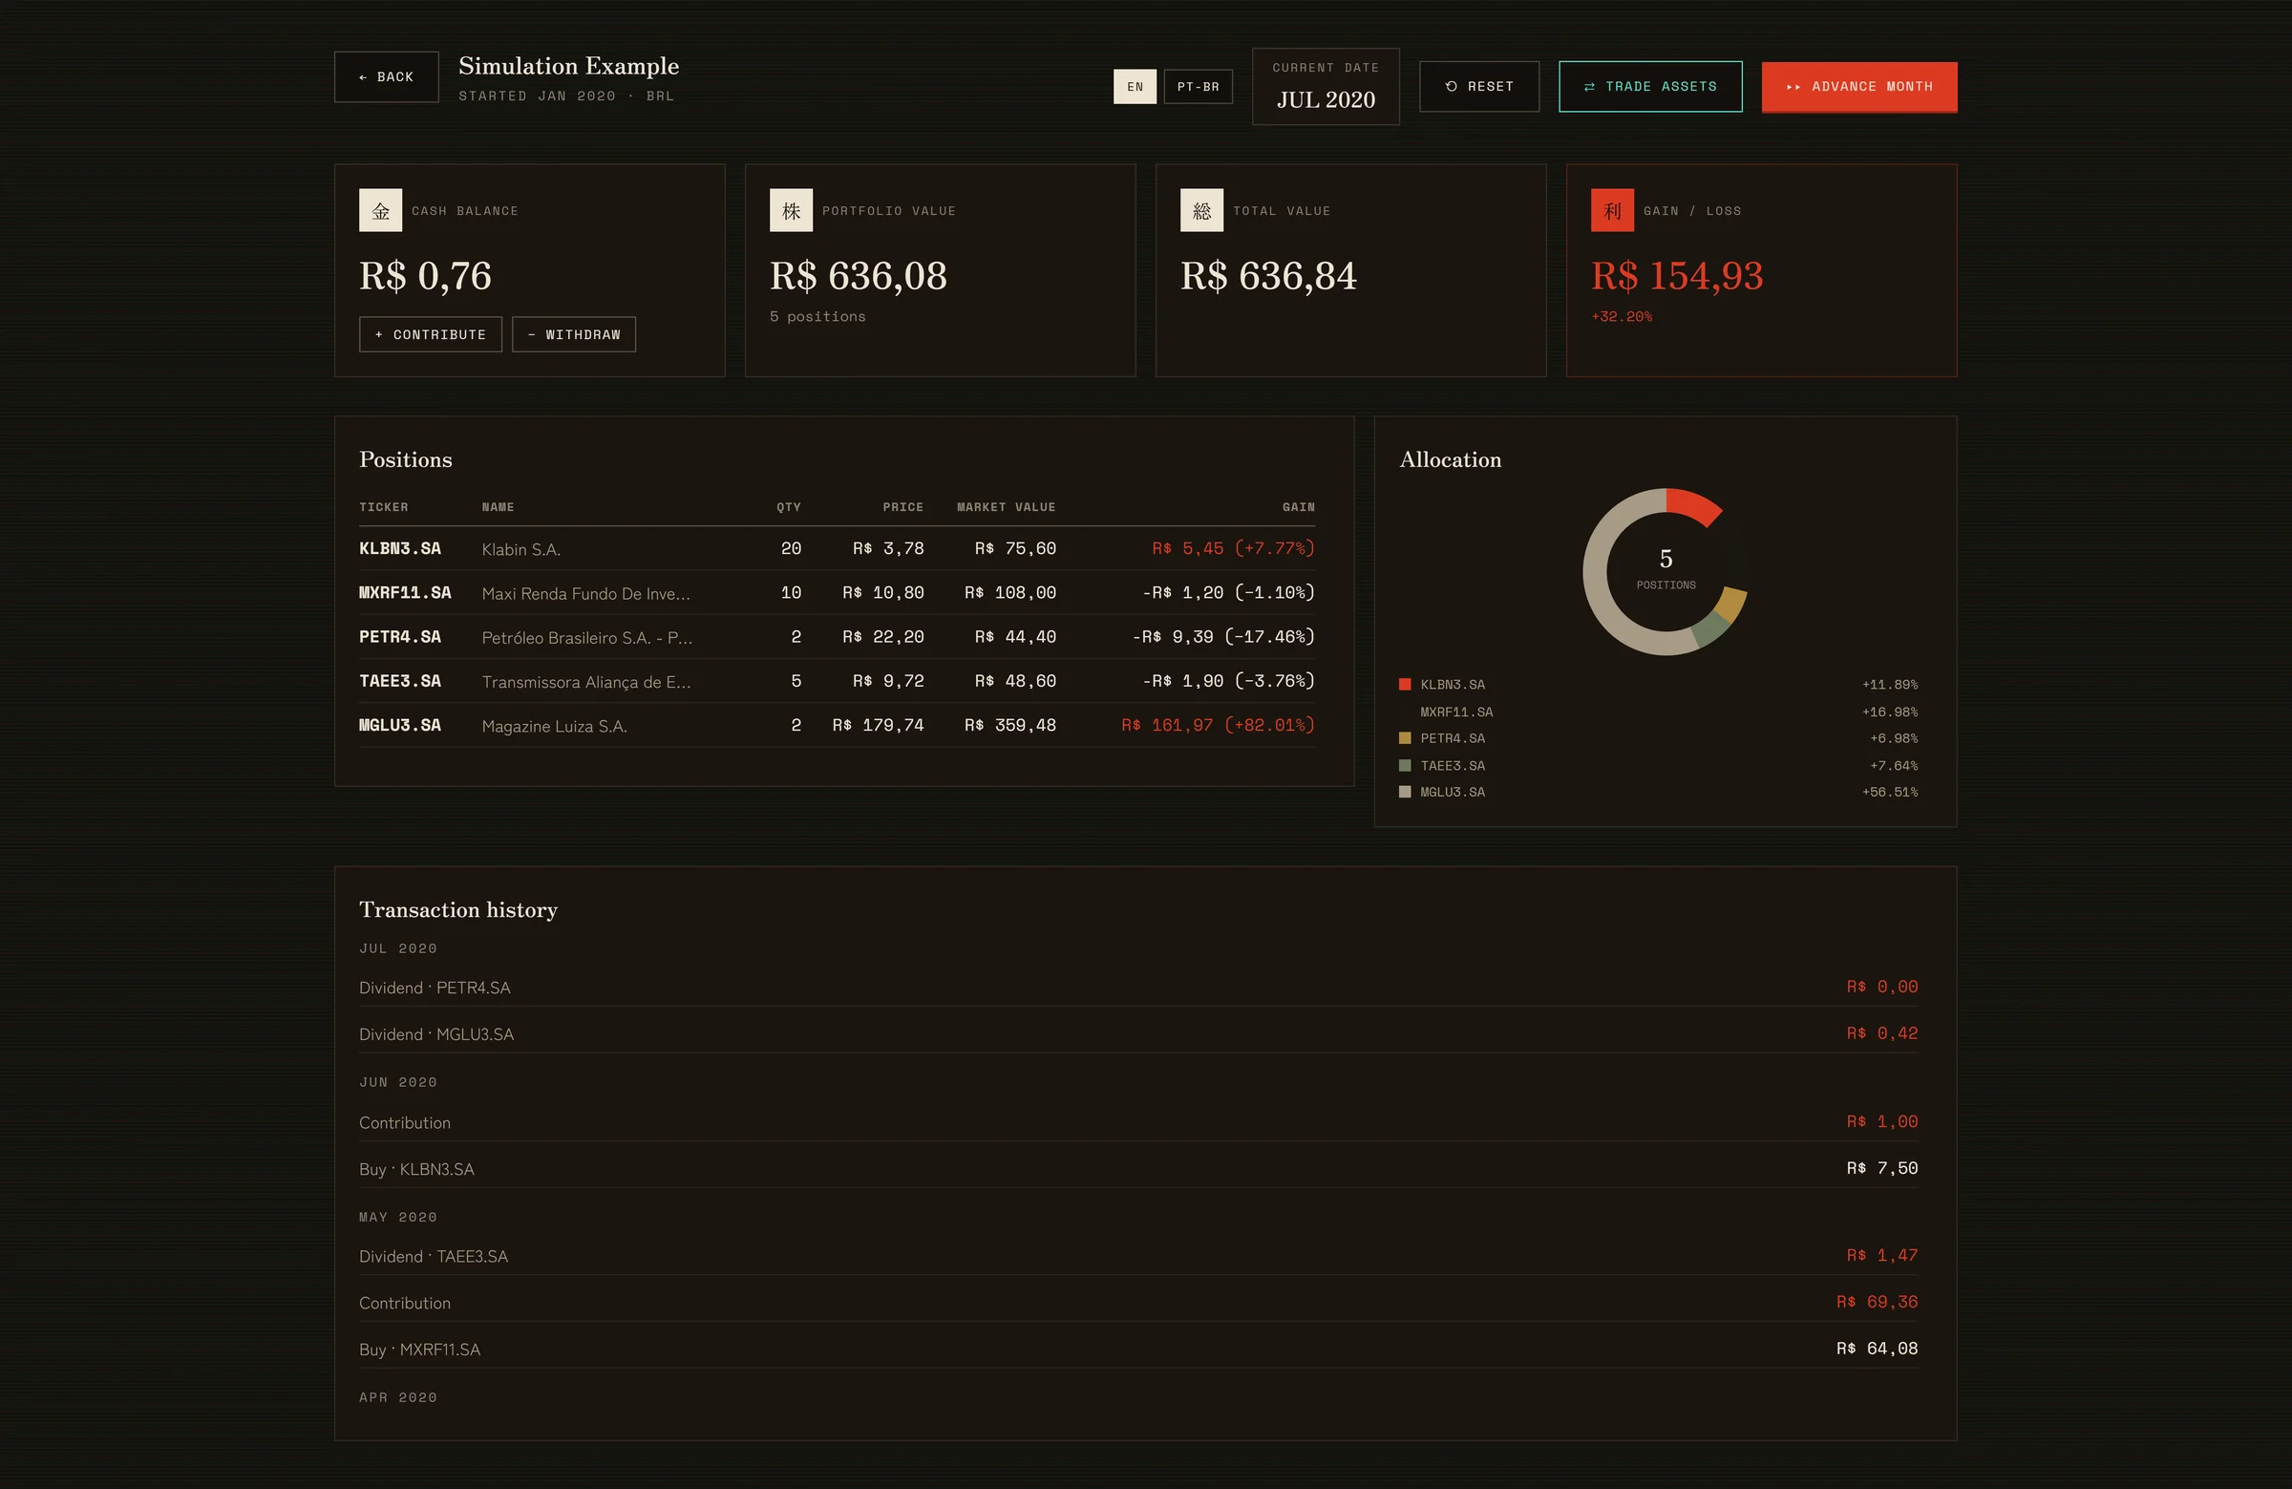Click the Cash Balance kanji icon
The width and height of the screenshot is (2292, 1489).
380,210
